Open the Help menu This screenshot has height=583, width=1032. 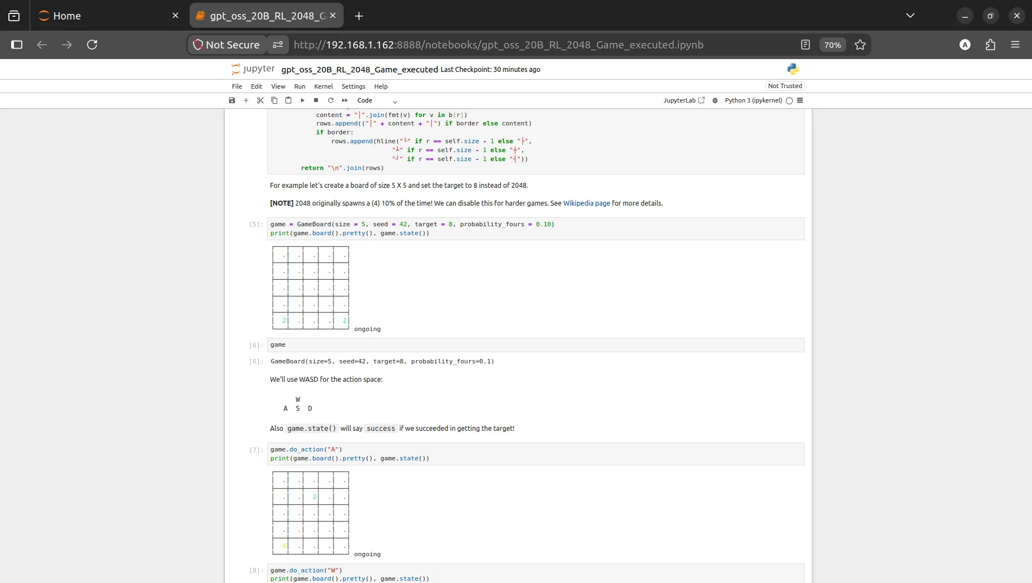coord(381,86)
